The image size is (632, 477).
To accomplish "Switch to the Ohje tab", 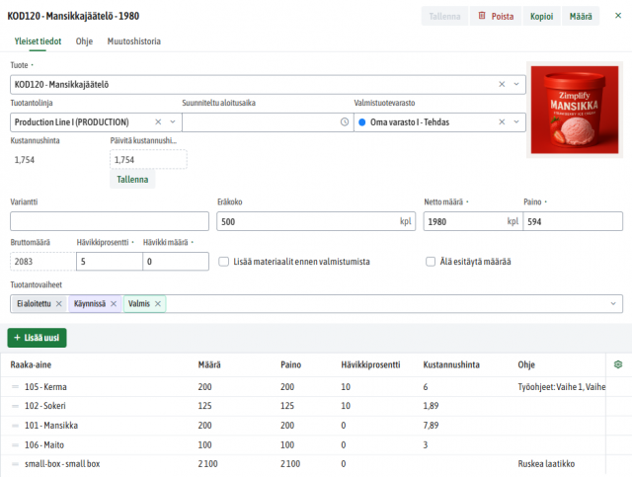I will (x=84, y=41).
